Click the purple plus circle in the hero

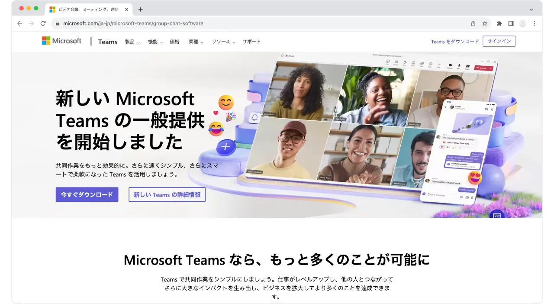click(225, 147)
